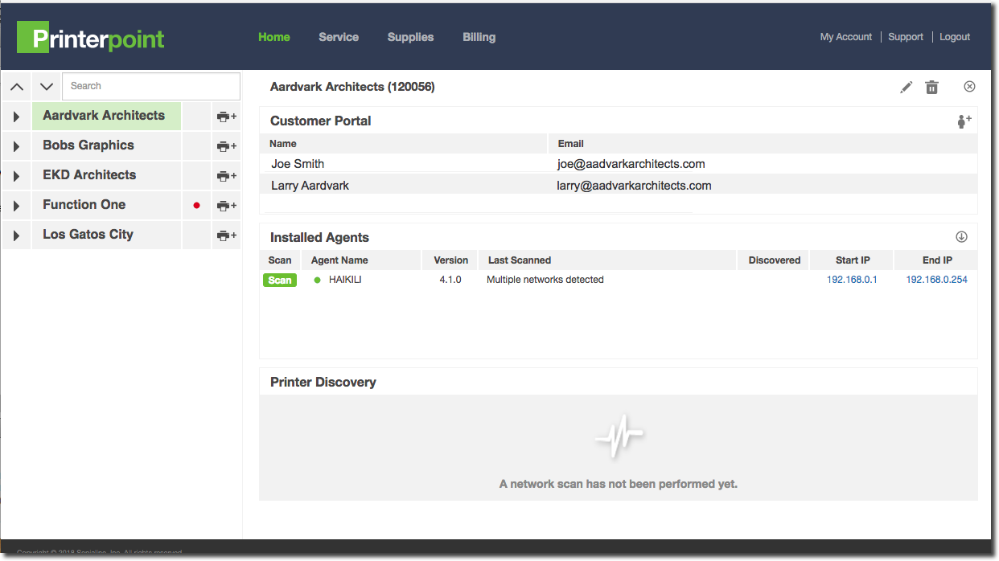Click the trash delete icon in customer header
999x561 pixels.
tap(931, 88)
